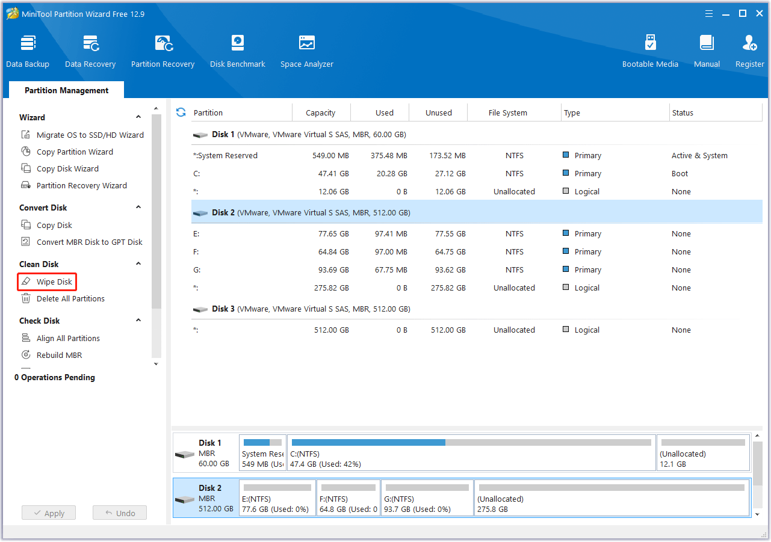Screen dimensions: 771x542
Task: Create Bootable Media
Action: coord(650,52)
